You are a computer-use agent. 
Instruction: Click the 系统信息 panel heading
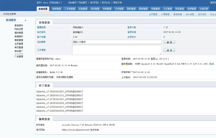pos(44,22)
